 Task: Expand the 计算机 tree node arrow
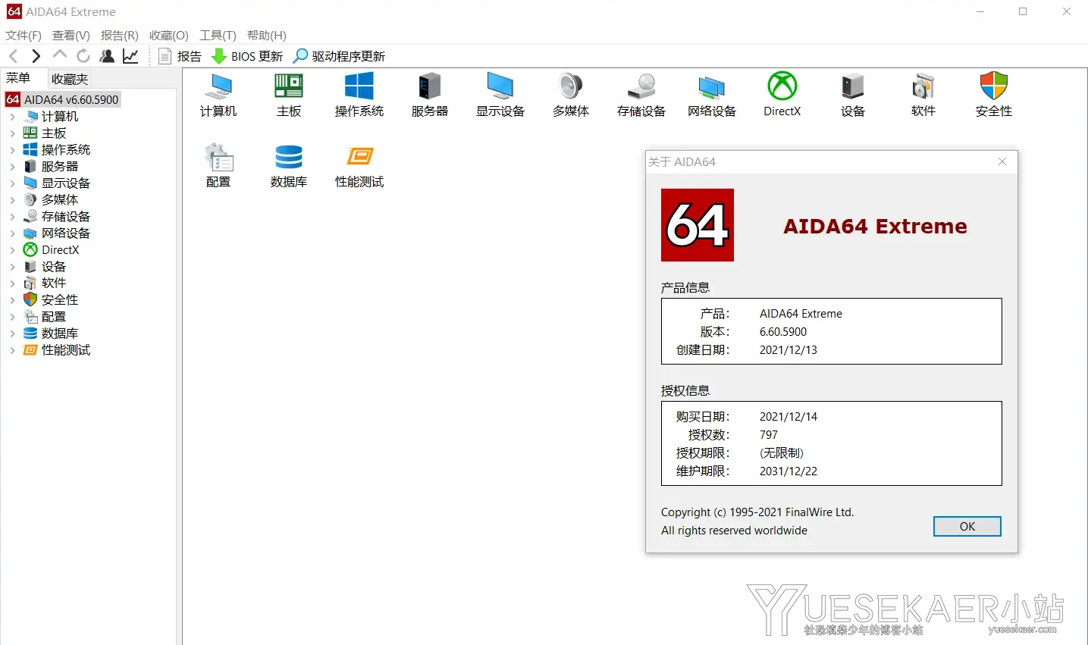(x=12, y=117)
